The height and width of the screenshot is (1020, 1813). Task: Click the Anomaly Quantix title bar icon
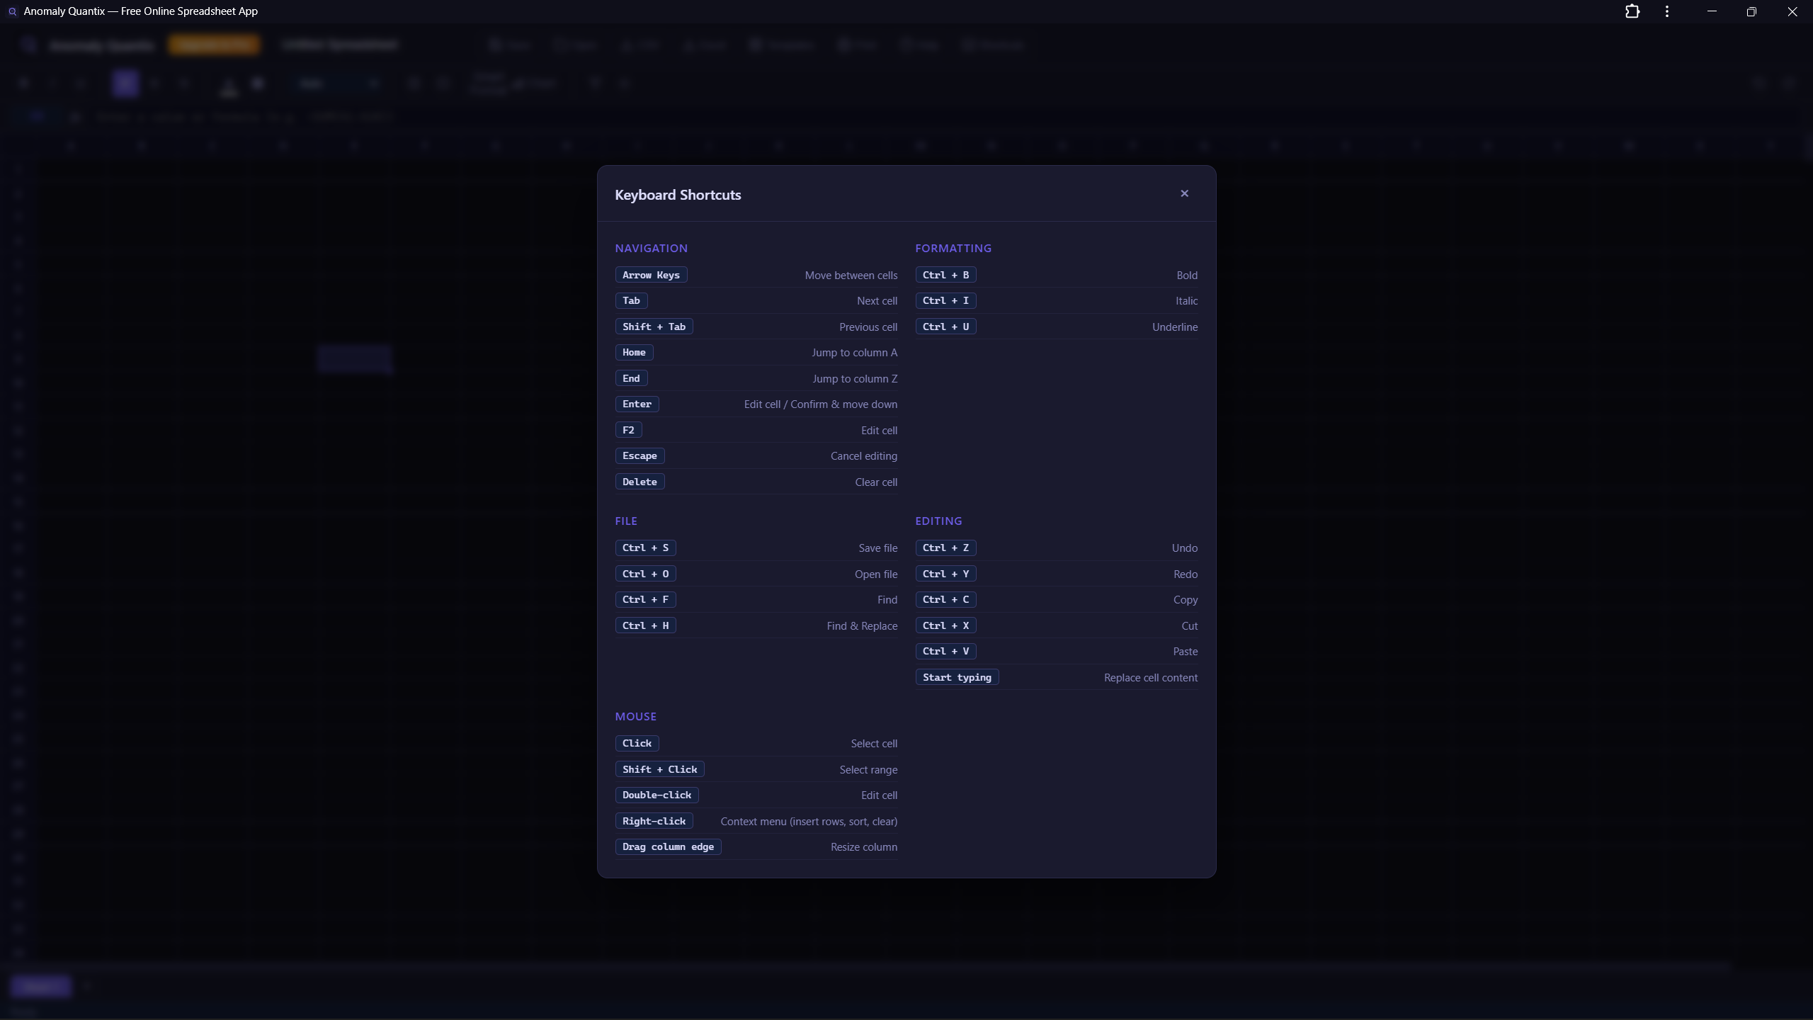pyautogui.click(x=12, y=11)
